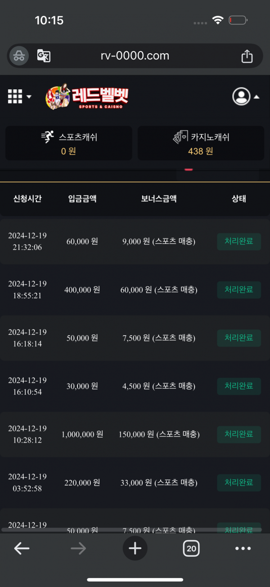Tap the incognito mode icon
The height and width of the screenshot is (587, 270).
(x=19, y=56)
